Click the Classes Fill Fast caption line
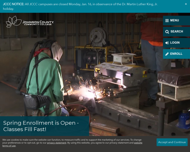 point(25,129)
